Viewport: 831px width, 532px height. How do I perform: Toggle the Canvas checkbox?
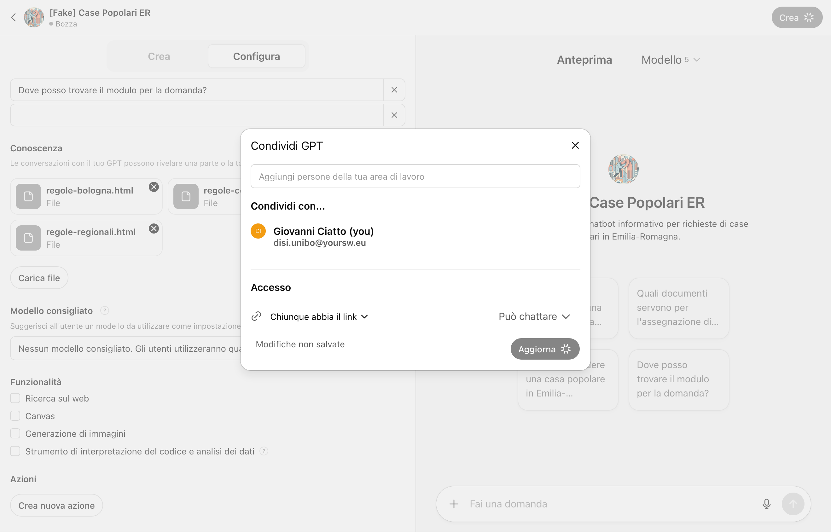15,416
